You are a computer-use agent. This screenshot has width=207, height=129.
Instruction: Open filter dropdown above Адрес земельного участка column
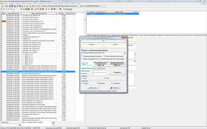pyautogui.click(x=39, y=12)
